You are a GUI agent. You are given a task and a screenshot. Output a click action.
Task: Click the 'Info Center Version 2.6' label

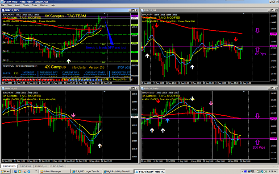tap(88, 67)
